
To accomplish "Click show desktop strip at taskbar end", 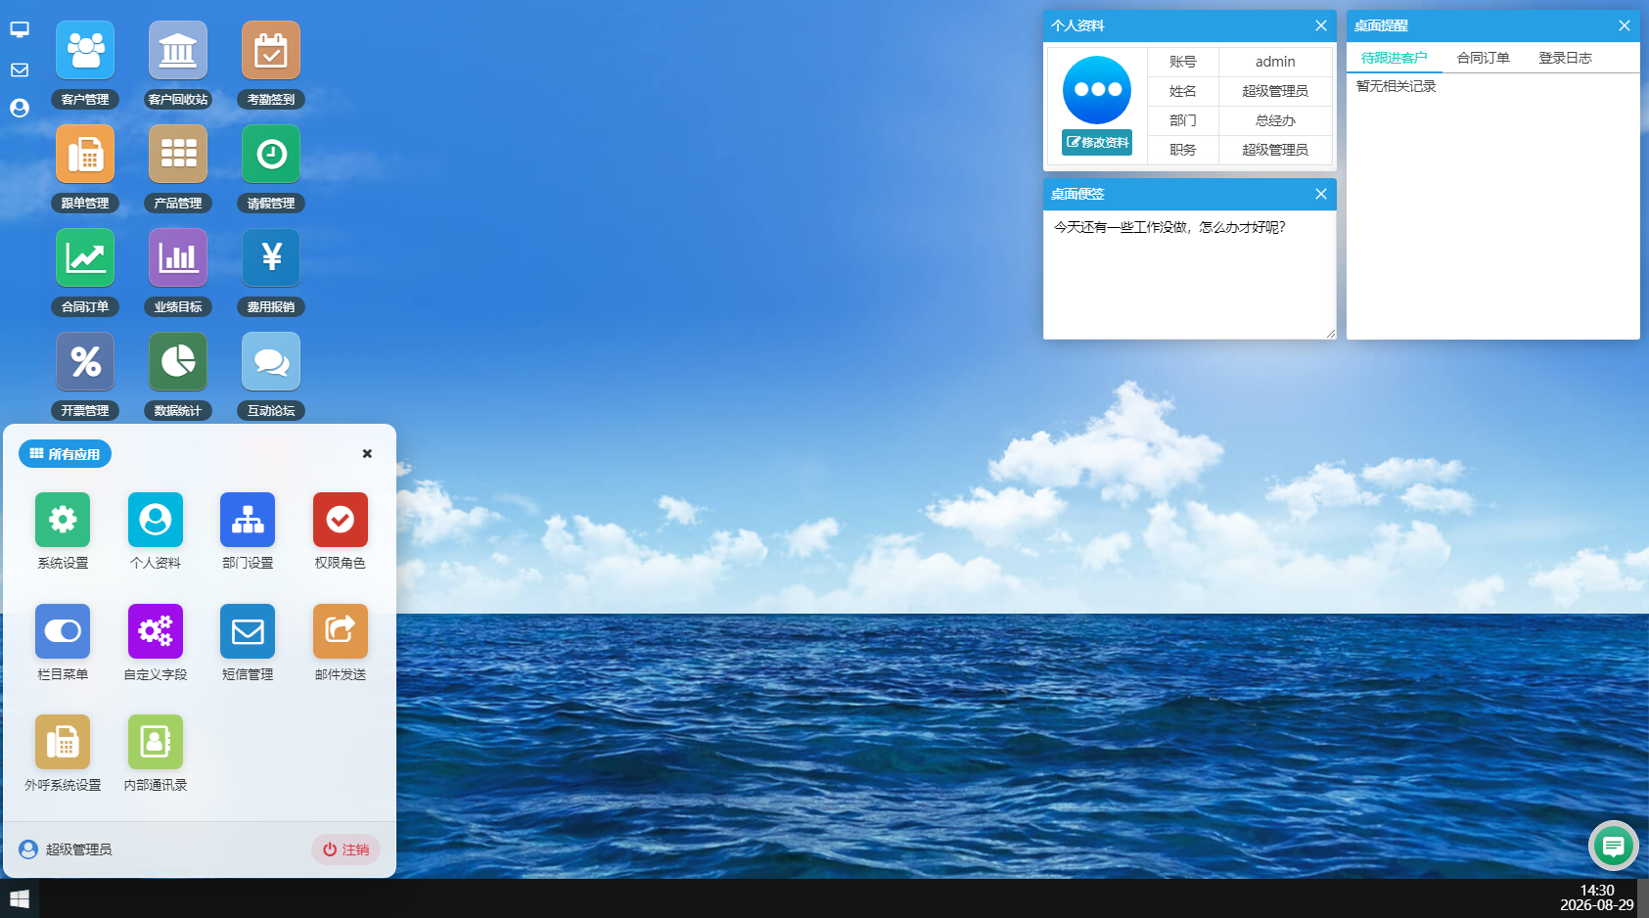I will 1644,898.
